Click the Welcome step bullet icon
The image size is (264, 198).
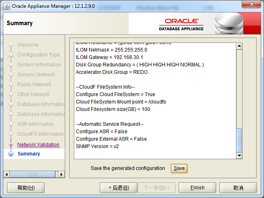click(x=11, y=45)
